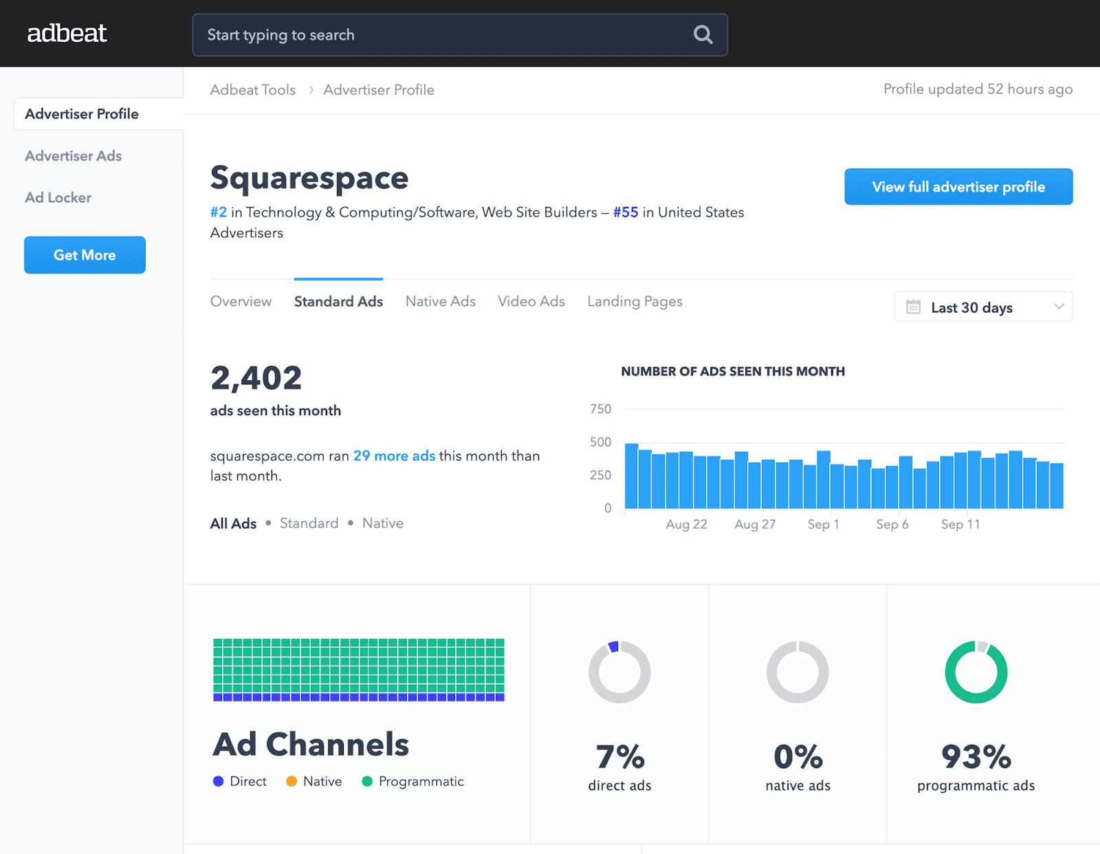Viewport: 1100px width, 854px height.
Task: Toggle the Standard ads filter under the chart
Action: click(x=309, y=523)
